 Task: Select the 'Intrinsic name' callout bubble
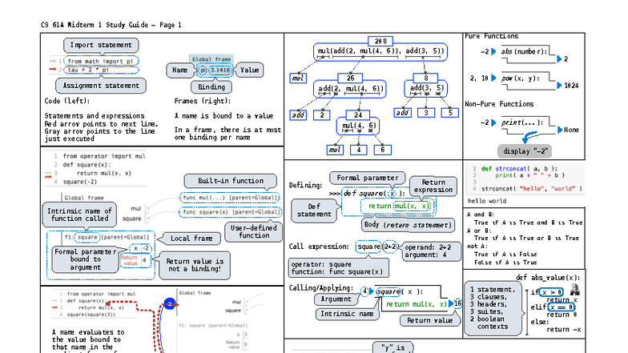347,314
